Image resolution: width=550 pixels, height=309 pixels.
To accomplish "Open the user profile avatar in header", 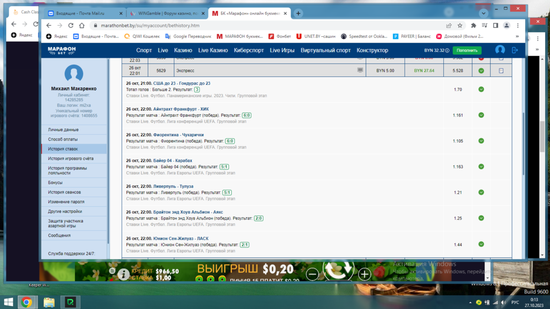I will [500, 50].
